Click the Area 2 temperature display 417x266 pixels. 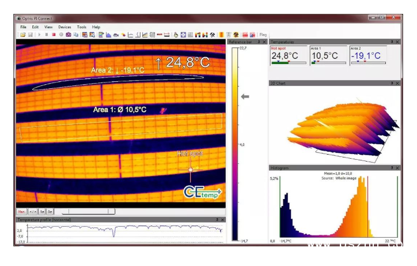coord(366,56)
